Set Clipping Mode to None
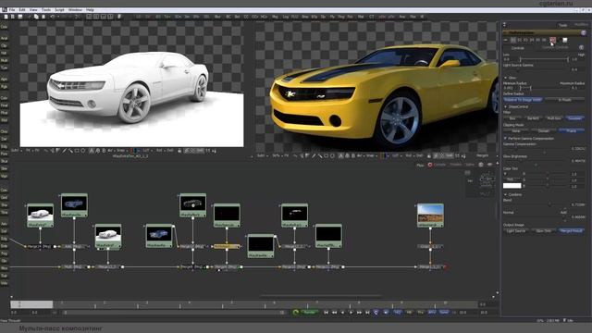The width and height of the screenshot is (592, 333). [x=516, y=130]
